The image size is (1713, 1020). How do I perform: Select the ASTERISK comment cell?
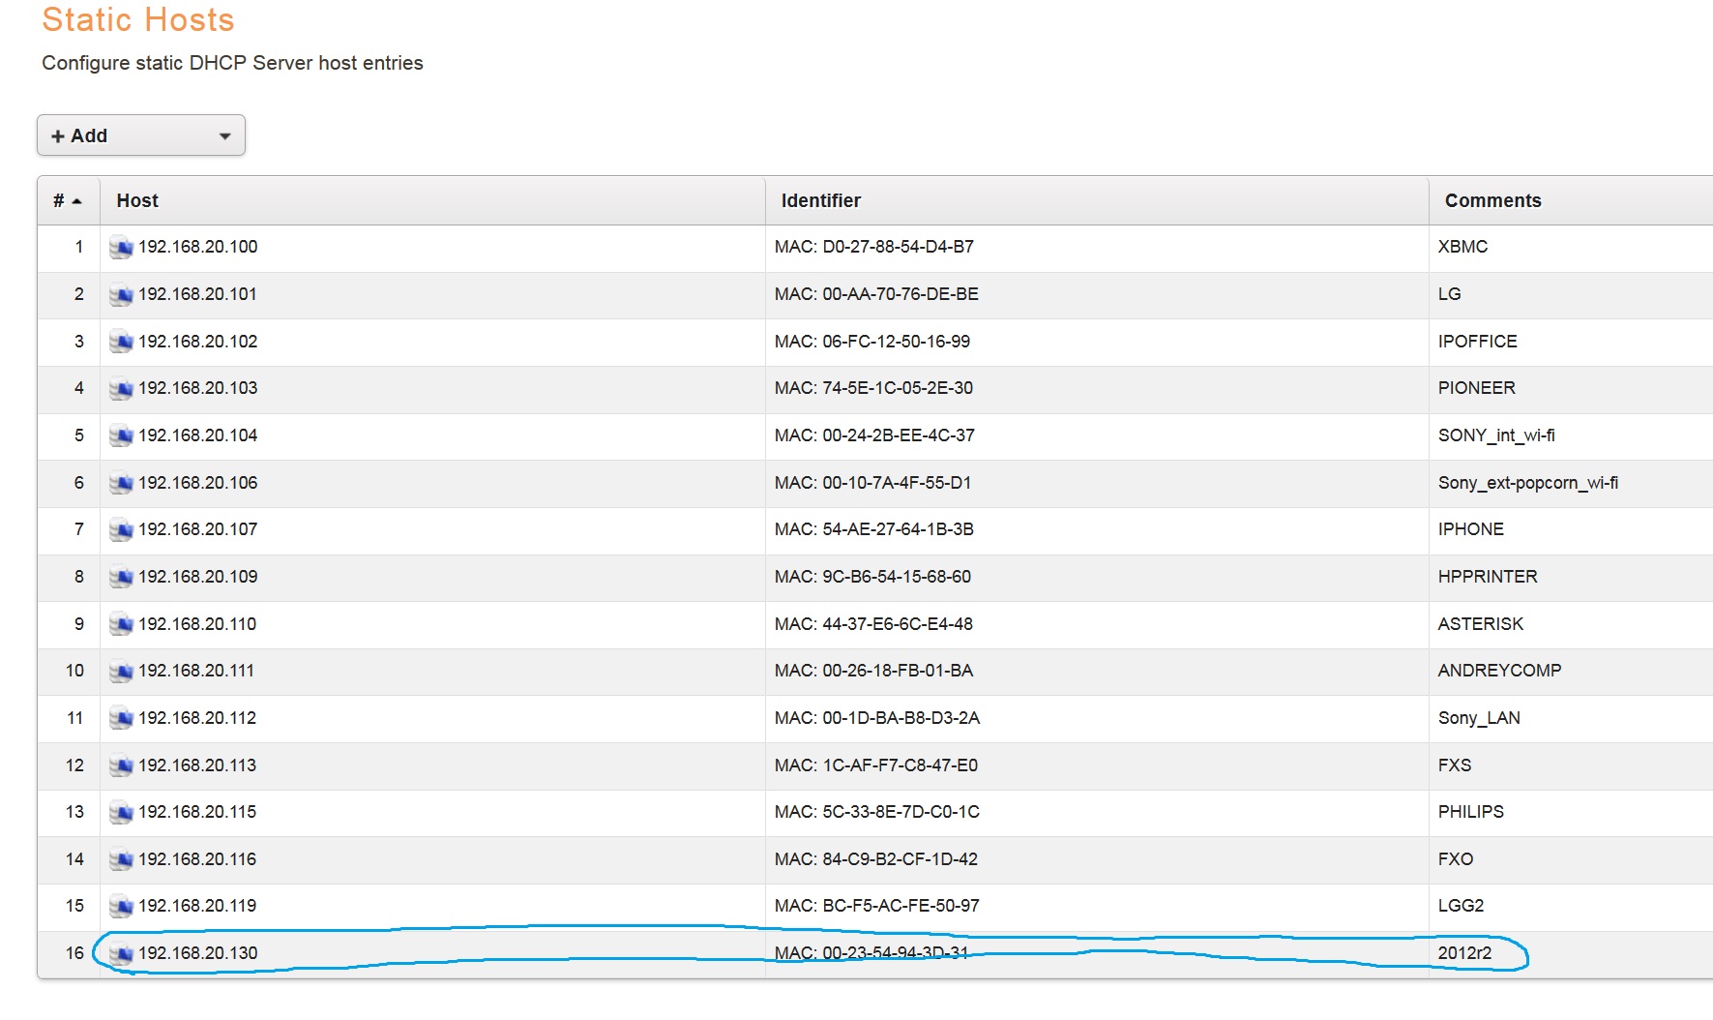tap(1480, 624)
